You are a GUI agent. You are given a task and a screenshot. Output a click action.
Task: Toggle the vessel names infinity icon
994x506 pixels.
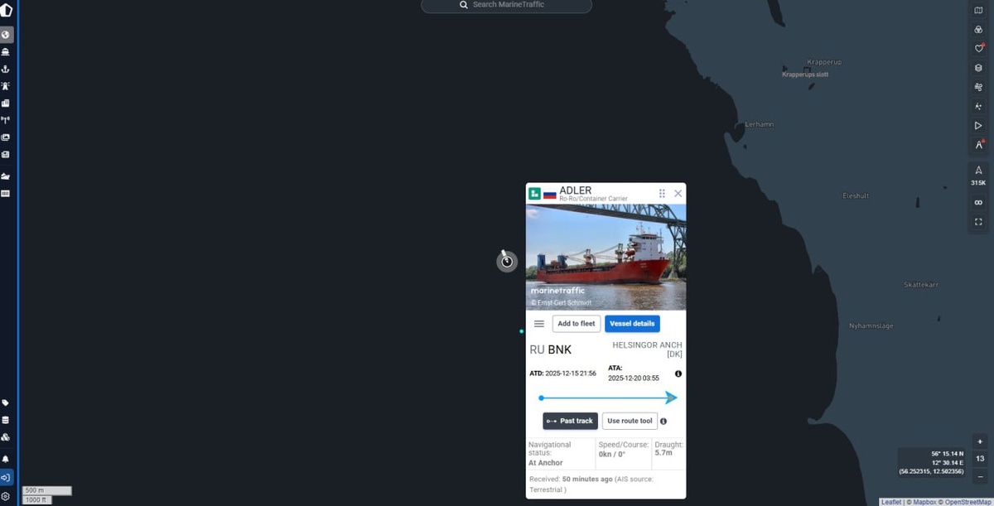[x=978, y=203]
